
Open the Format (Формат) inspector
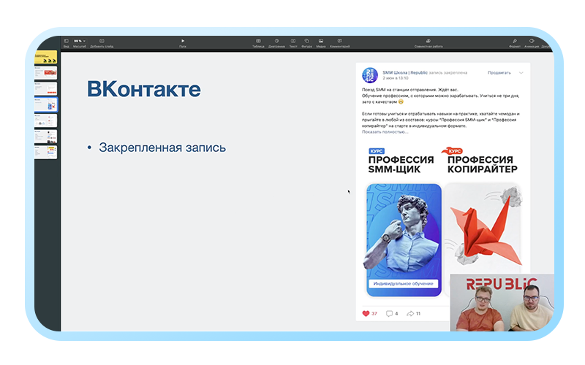point(515,43)
